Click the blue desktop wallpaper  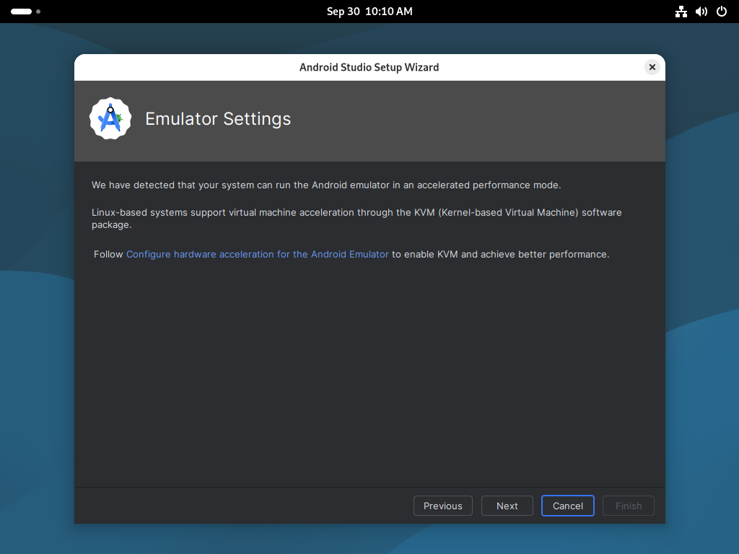(37, 330)
